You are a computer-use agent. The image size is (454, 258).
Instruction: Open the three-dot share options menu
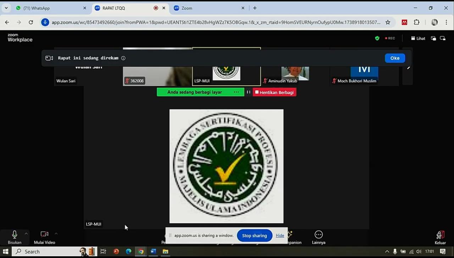point(236,92)
